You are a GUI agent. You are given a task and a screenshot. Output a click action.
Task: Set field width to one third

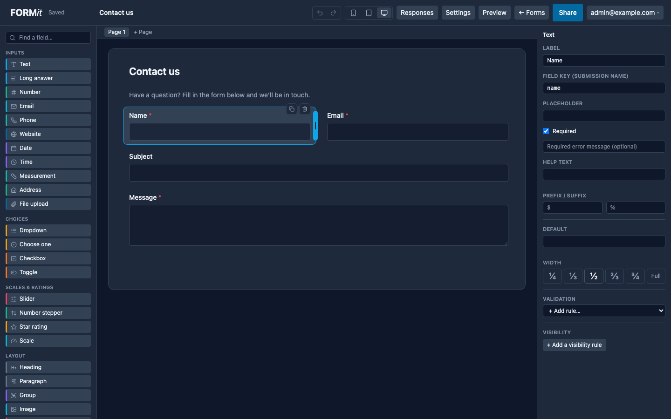click(x=573, y=276)
